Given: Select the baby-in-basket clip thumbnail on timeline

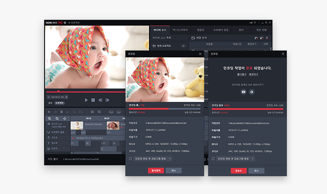Looking at the screenshot, I should [x=113, y=126].
